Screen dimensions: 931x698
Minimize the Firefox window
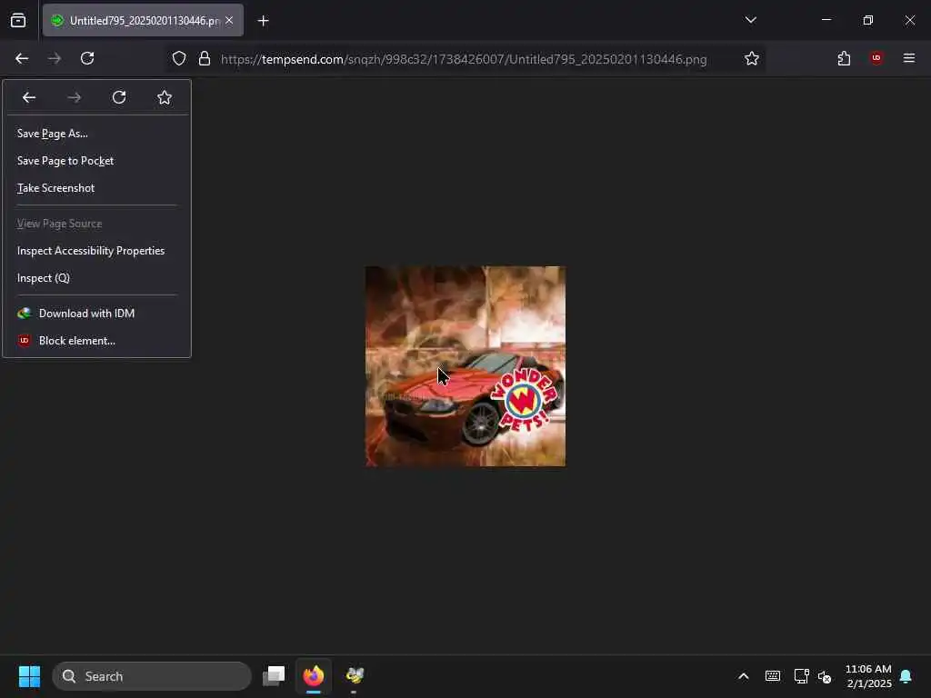pos(826,20)
